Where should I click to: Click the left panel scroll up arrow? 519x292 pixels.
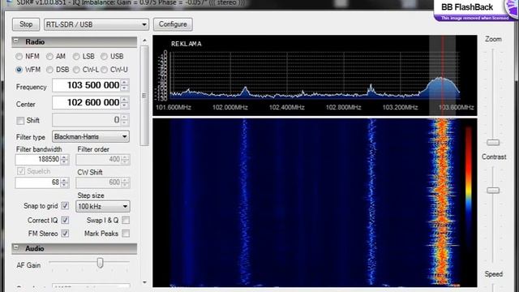144,41
